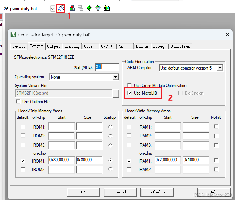
Task: Enable NoInit for IRAM1
Action: click(x=216, y=160)
